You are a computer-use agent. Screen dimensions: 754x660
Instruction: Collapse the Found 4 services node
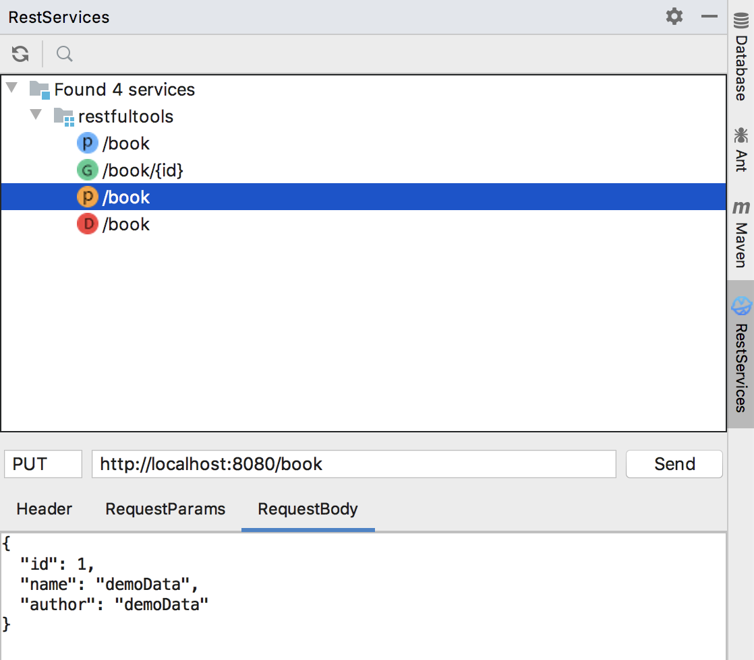[x=11, y=88]
